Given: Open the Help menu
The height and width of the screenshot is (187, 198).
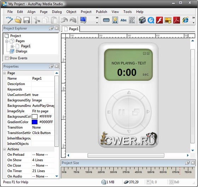Looking at the screenshot, I should (x=140, y=12).
